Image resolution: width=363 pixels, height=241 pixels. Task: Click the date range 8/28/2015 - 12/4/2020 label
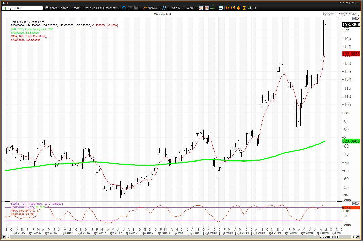coord(341,14)
